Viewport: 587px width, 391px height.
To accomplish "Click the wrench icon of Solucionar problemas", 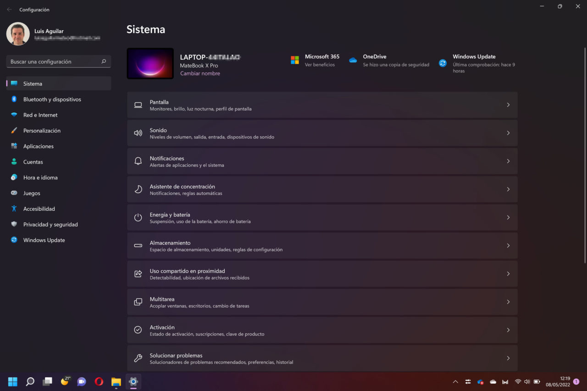I will click(138, 358).
